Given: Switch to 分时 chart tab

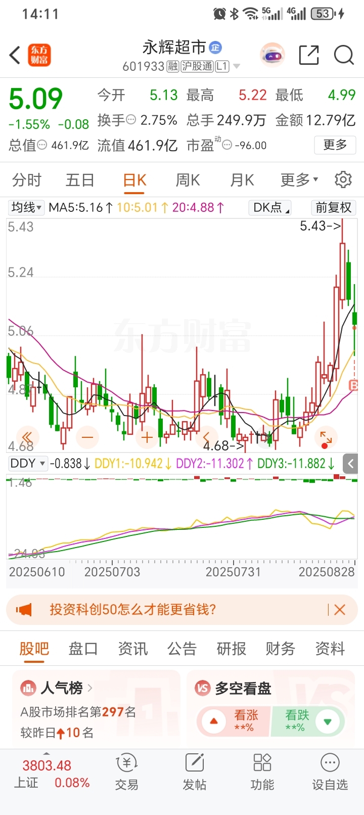Looking at the screenshot, I should pos(27,179).
